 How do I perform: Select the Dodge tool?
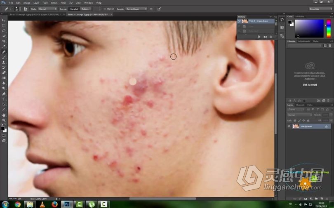click(x=4, y=88)
